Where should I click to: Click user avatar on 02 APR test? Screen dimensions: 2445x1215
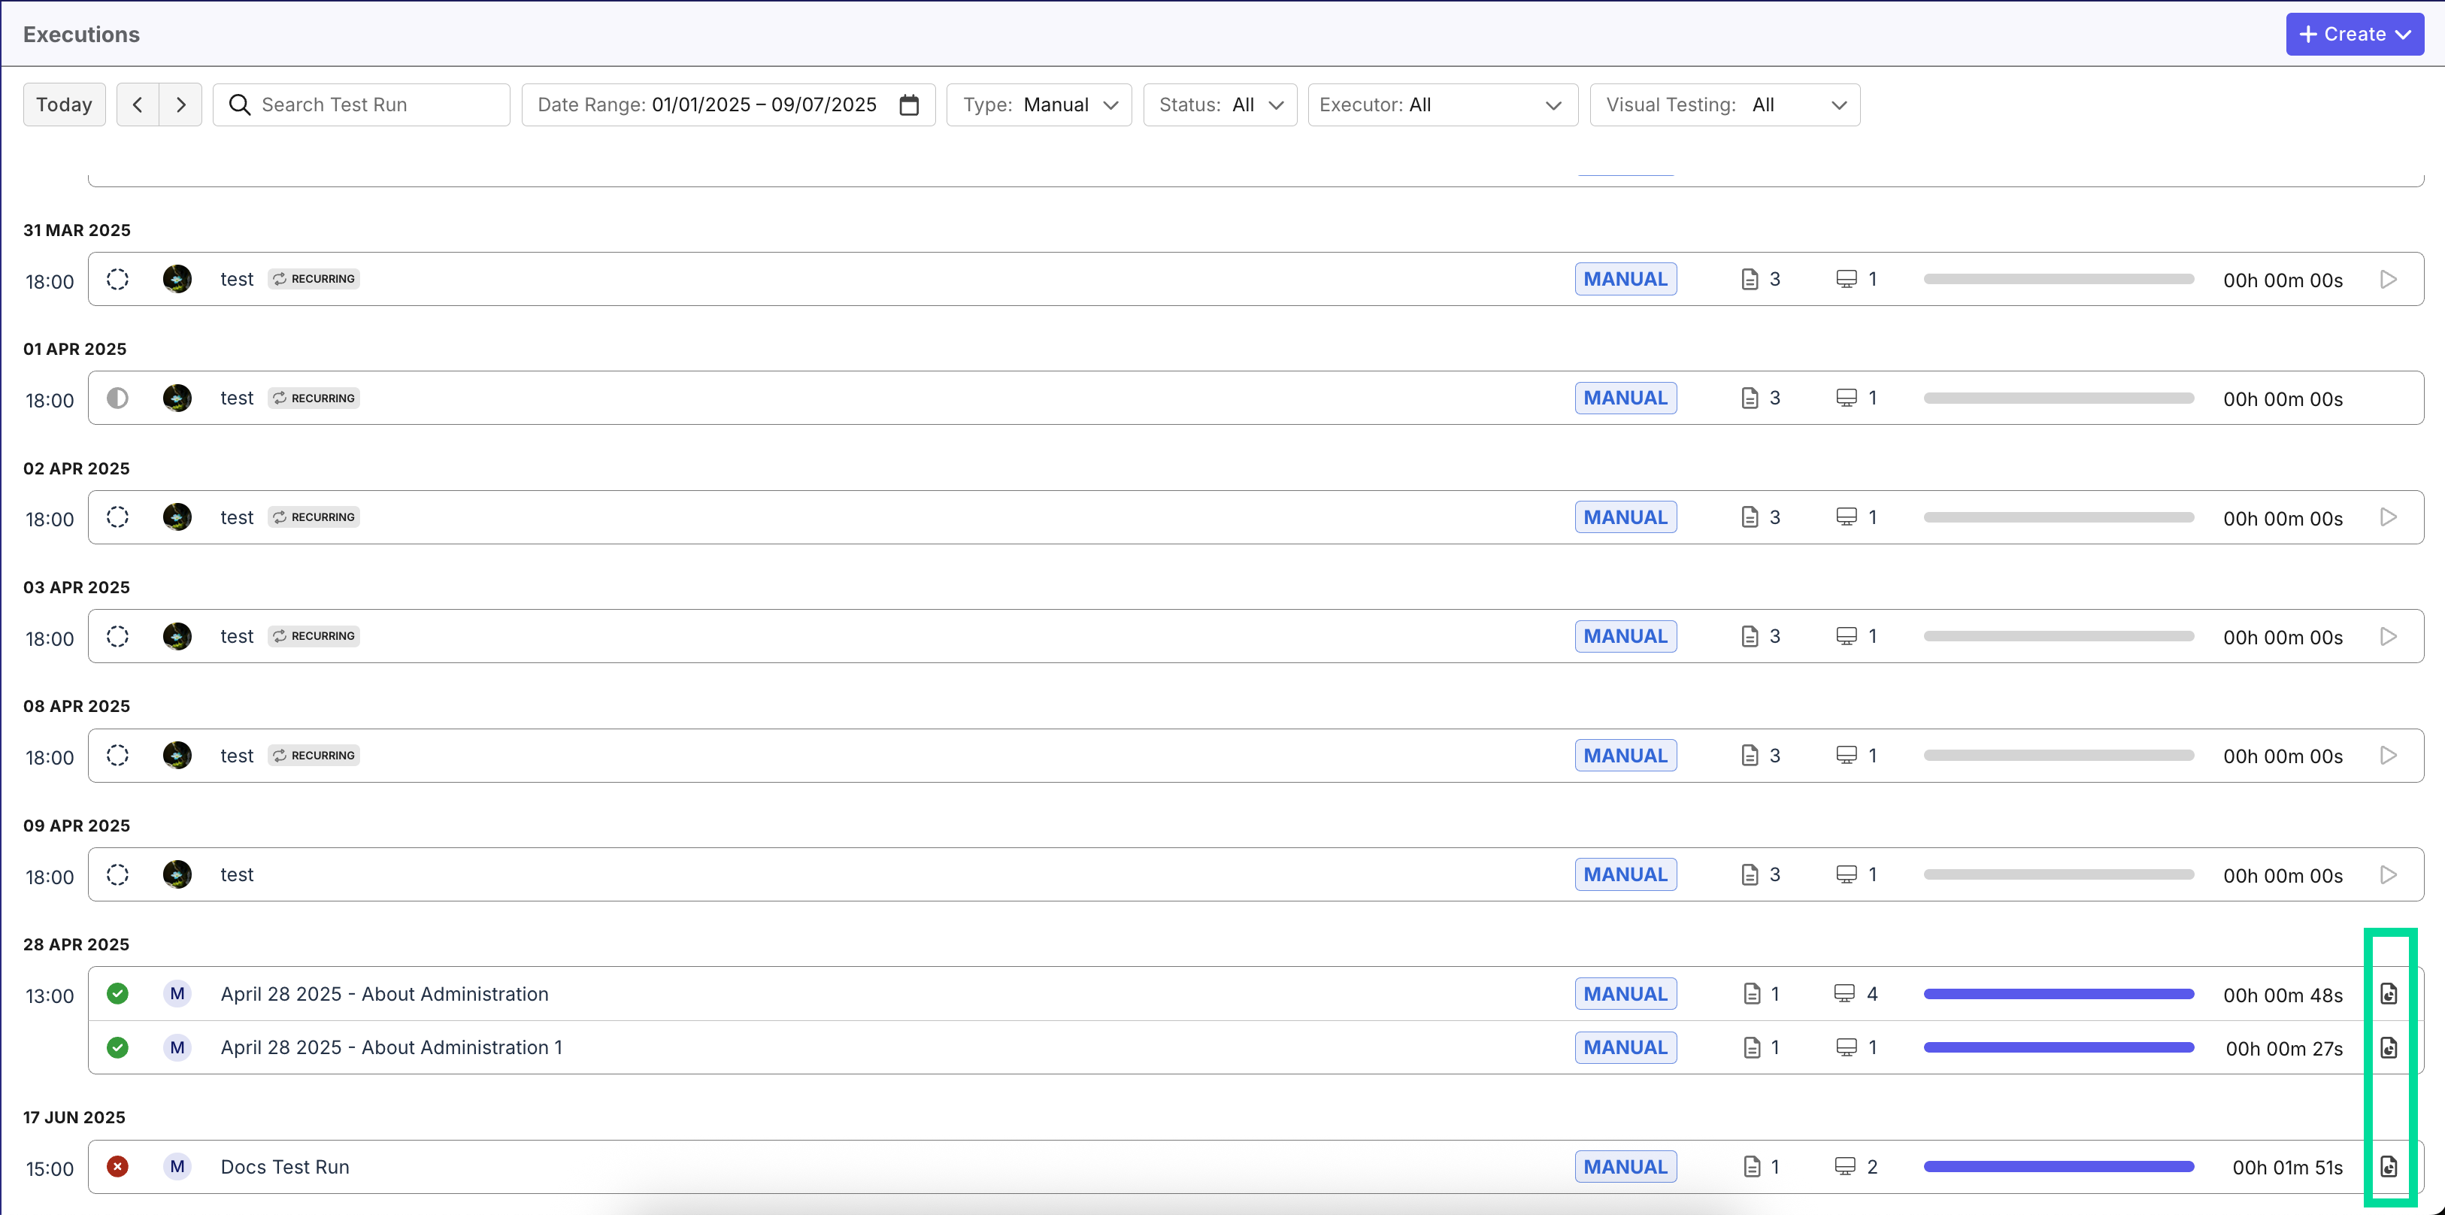coord(177,517)
